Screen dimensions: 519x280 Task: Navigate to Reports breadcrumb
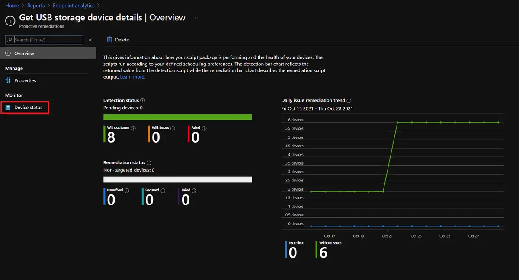pyautogui.click(x=36, y=6)
